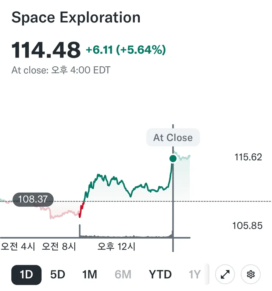Switch chart to 1M range

(x=90, y=274)
